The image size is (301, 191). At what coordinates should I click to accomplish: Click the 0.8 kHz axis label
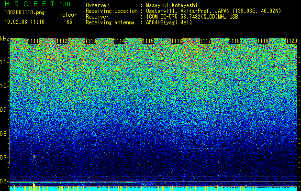(x=4, y=134)
